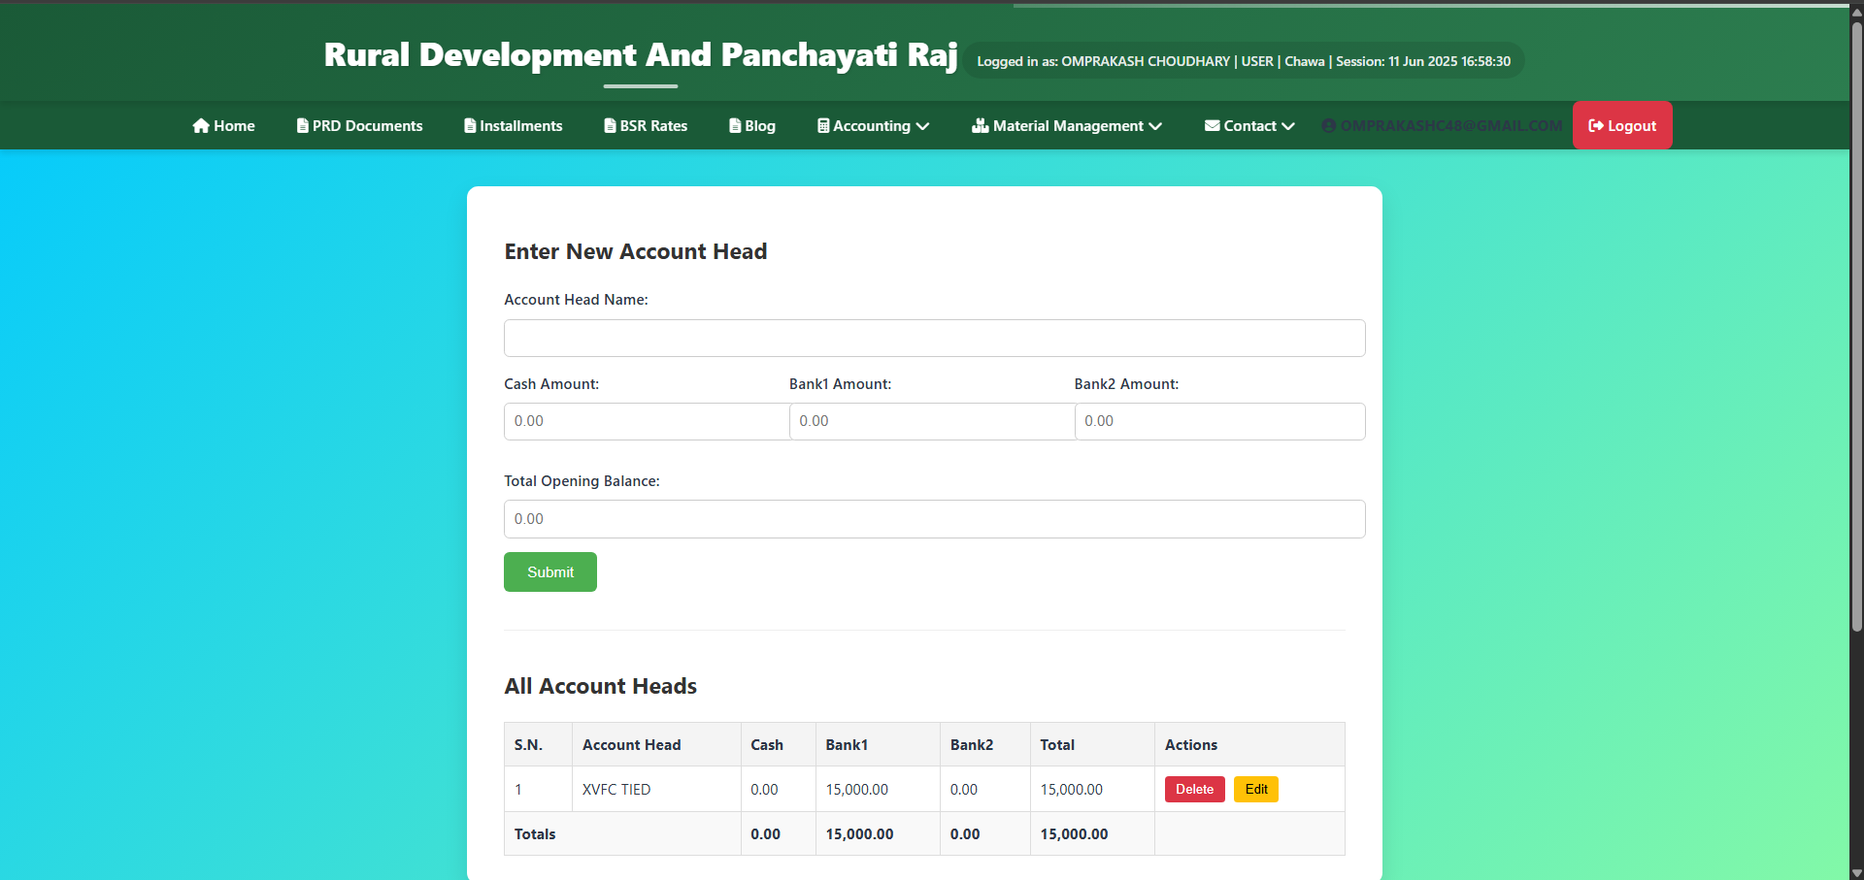Click the Installments document icon

(x=470, y=125)
